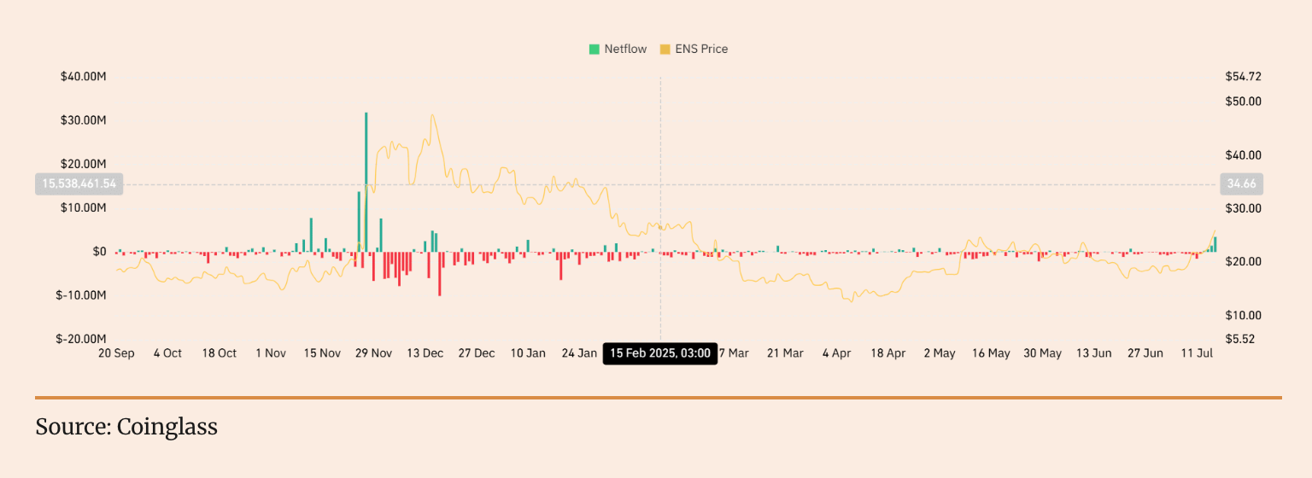Click the 15,538,461.54 left axis value badge
The image size is (1312, 478).
pos(79,184)
